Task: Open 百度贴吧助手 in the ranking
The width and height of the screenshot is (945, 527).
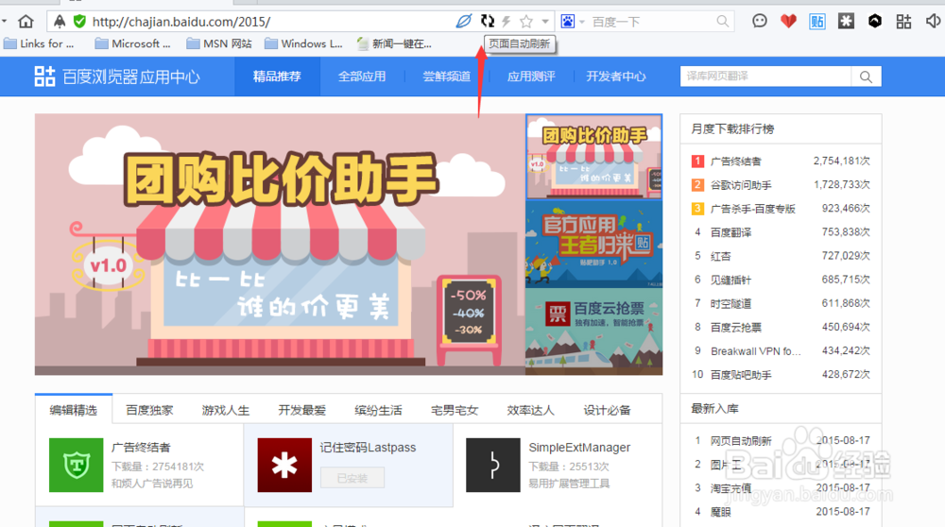Action: (741, 375)
